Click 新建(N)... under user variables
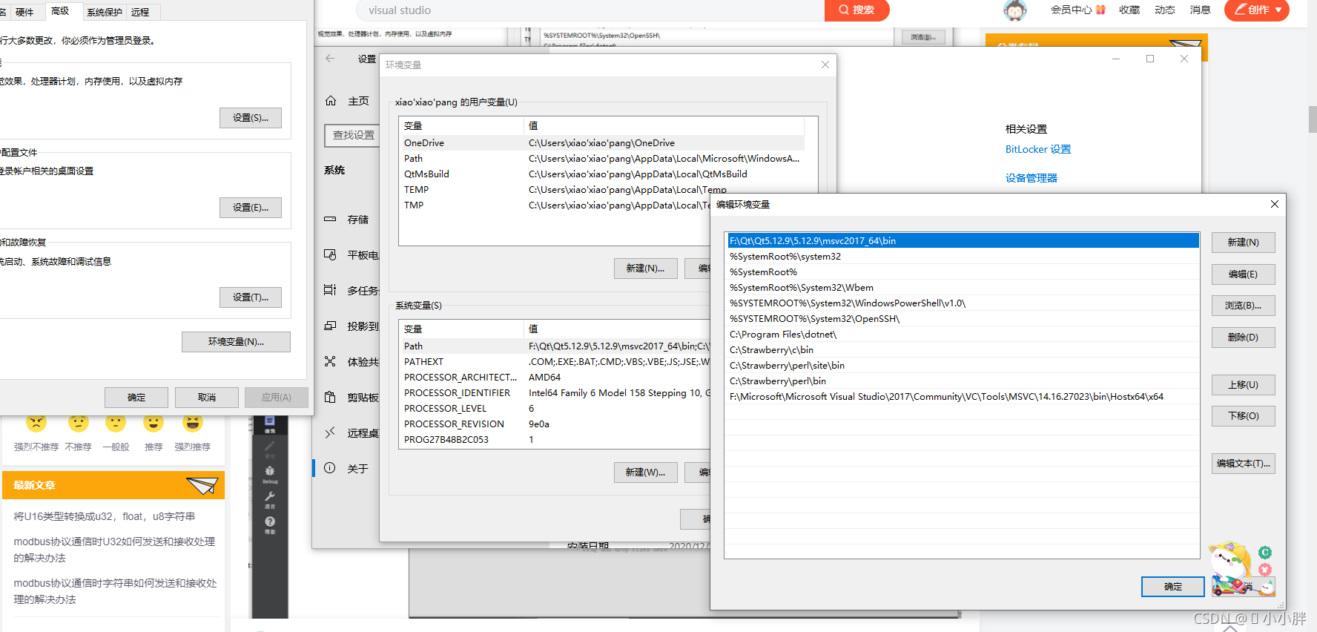The image size is (1317, 632). tap(645, 269)
